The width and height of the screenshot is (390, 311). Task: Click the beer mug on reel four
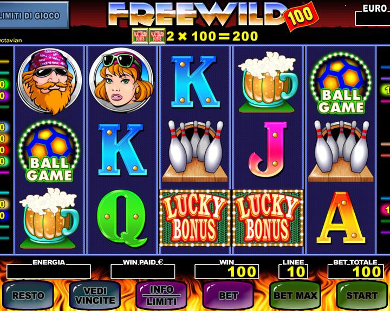[268, 82]
